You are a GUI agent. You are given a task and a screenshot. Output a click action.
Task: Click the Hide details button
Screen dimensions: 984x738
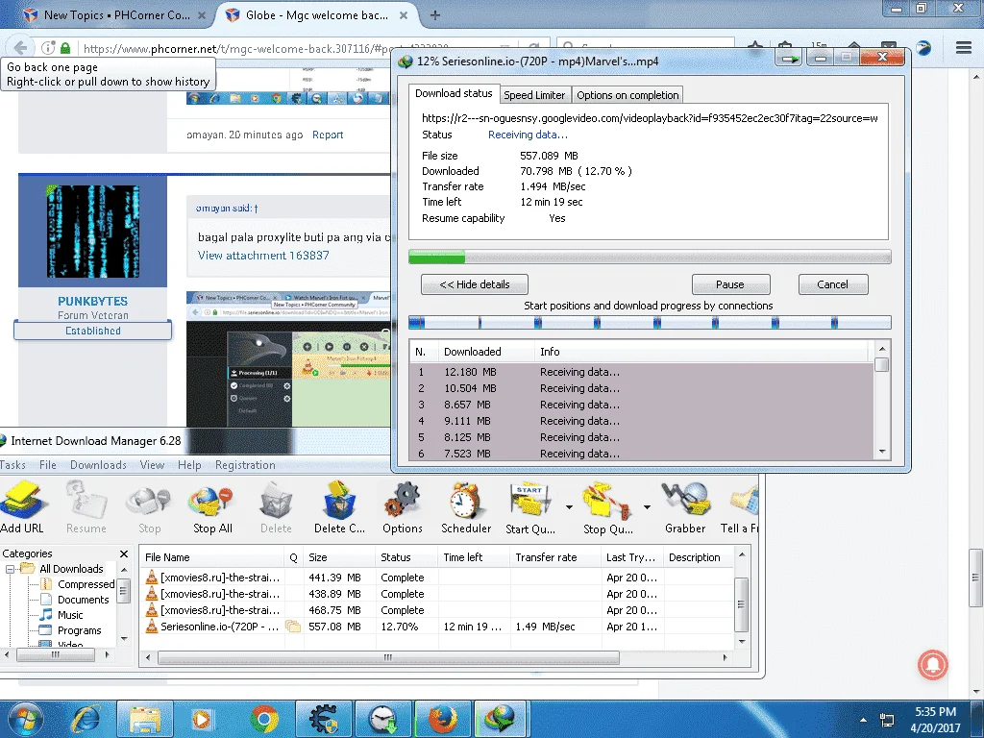(x=475, y=284)
